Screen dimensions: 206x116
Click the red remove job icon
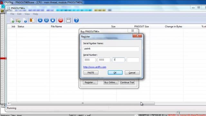(x=61, y=20)
